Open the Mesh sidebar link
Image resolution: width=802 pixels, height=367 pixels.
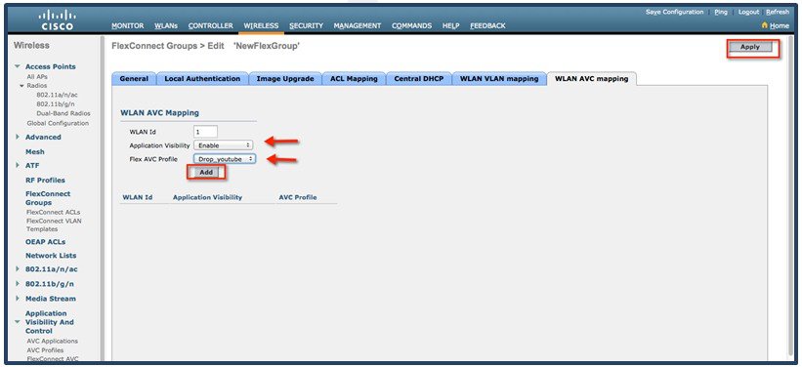[35, 152]
